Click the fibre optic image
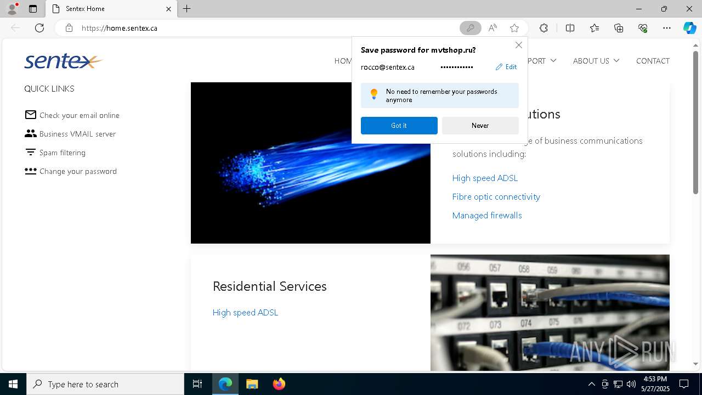This screenshot has height=395, width=702. point(310,162)
